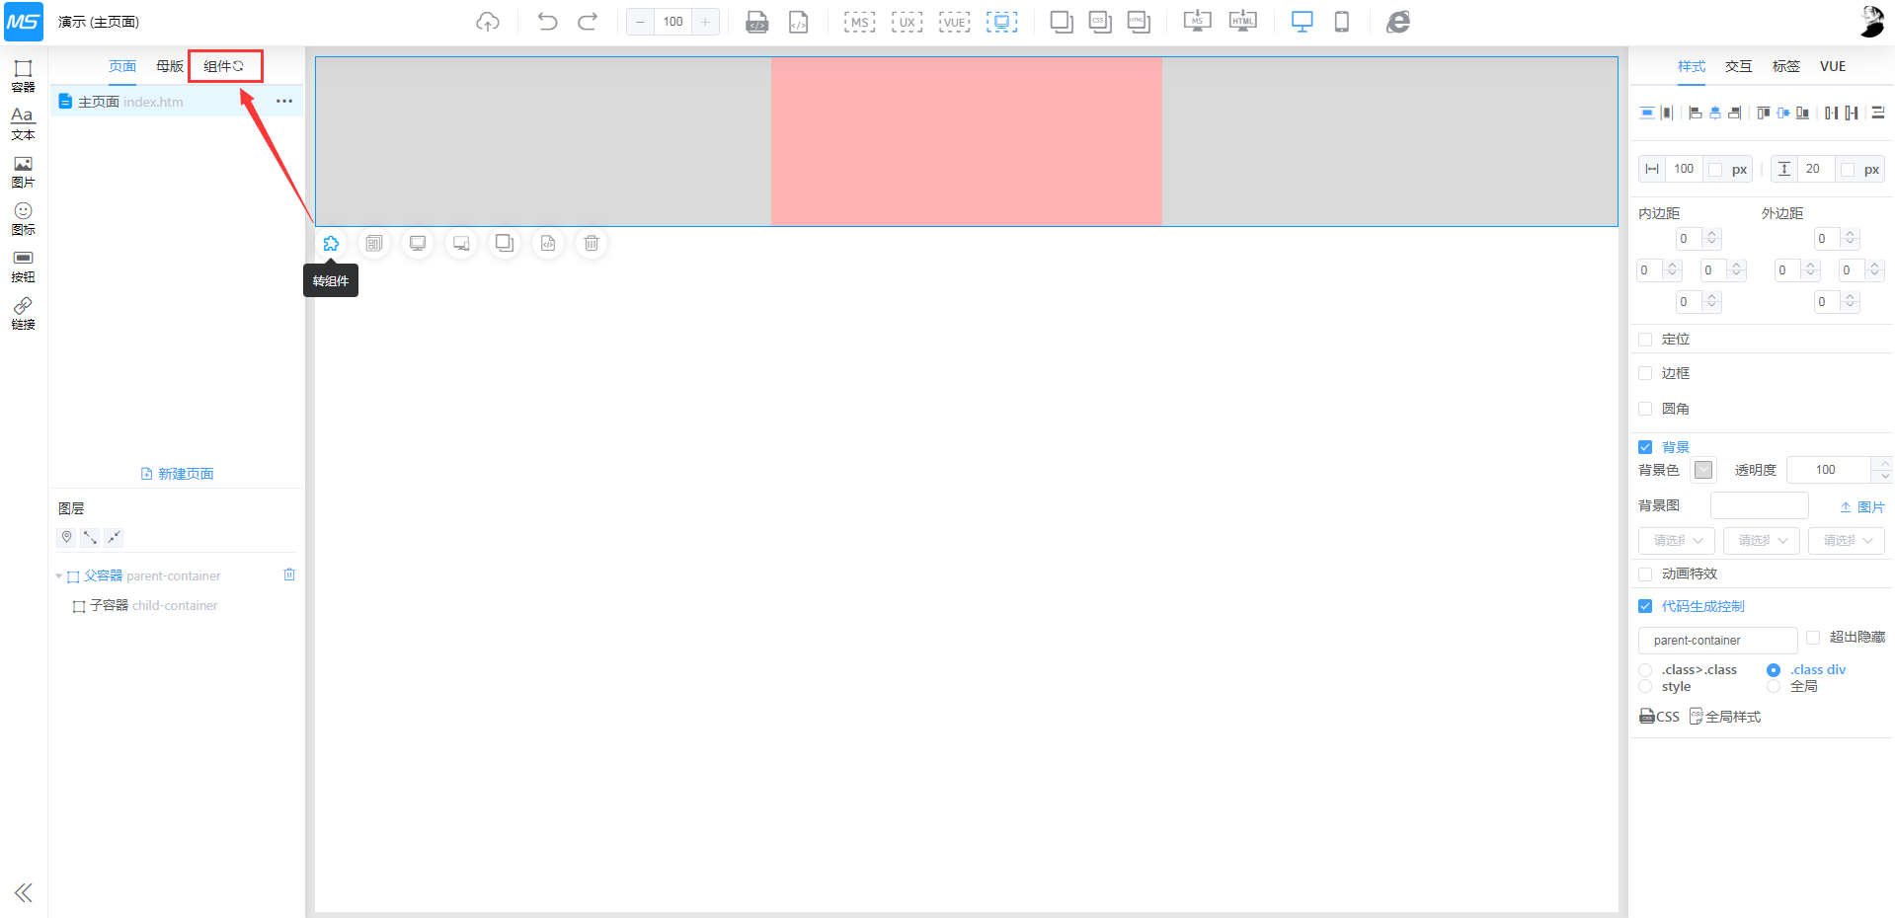The width and height of the screenshot is (1895, 918).
Task: Open the 背景色 background color swatch
Action: 1703,470
